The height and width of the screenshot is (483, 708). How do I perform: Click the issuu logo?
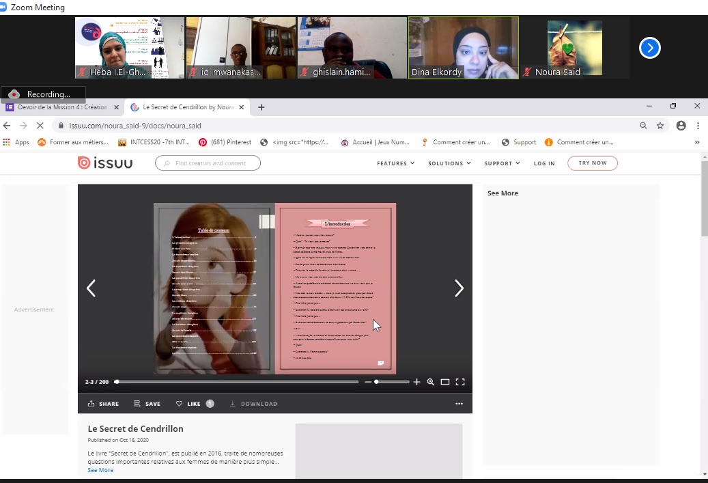[105, 163]
